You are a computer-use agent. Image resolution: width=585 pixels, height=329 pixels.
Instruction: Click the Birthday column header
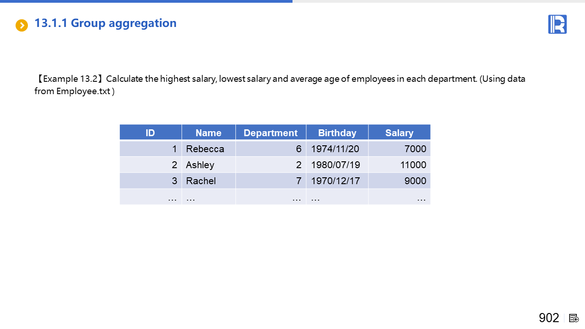(337, 133)
